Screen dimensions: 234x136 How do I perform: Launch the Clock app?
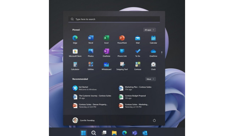[153, 66]
